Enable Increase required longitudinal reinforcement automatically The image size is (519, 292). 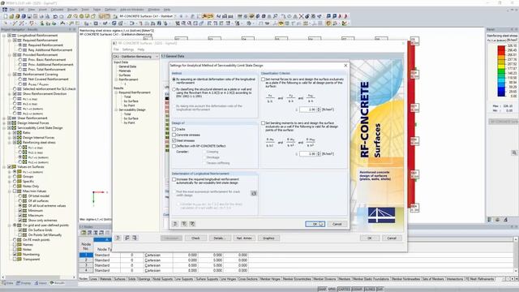[x=174, y=179]
